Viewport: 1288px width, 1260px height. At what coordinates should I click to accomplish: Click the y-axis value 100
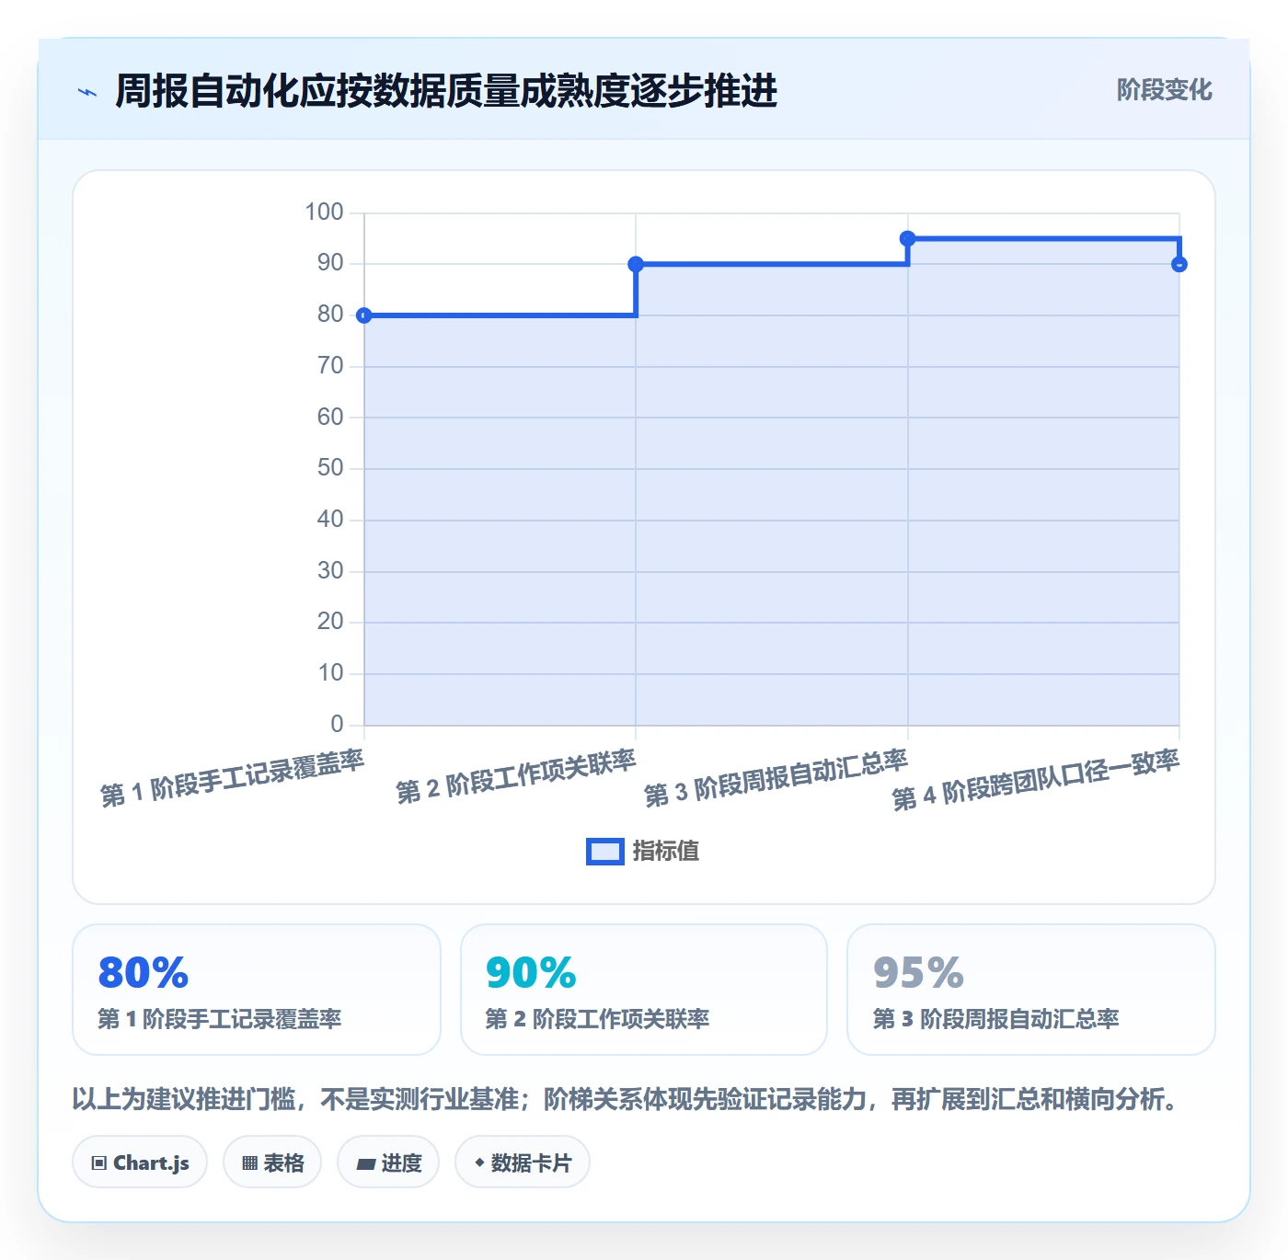click(324, 212)
